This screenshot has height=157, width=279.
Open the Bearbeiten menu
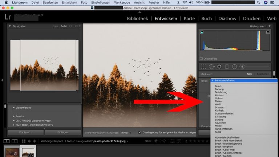click(50, 3)
